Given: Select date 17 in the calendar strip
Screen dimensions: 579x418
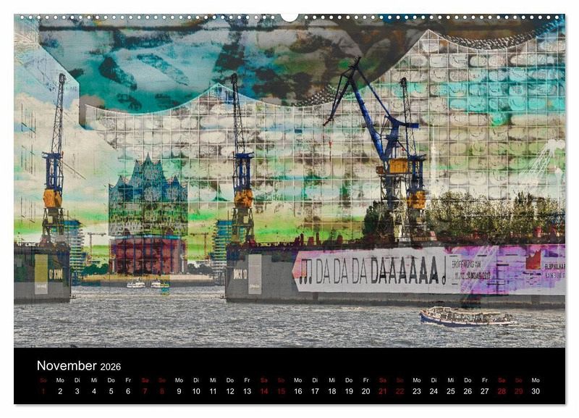Looking at the screenshot, I should pyautogui.click(x=315, y=391).
